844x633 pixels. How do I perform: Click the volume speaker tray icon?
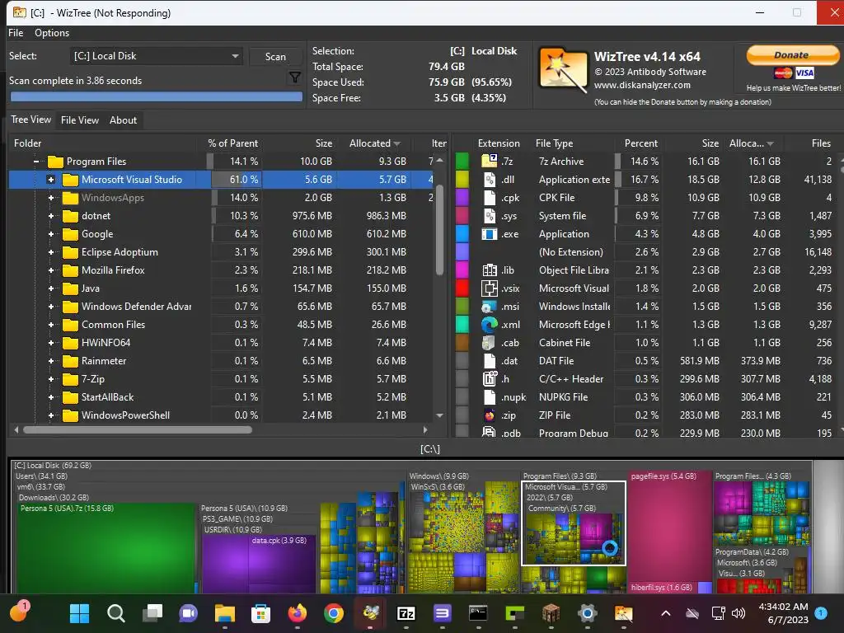[x=738, y=613]
